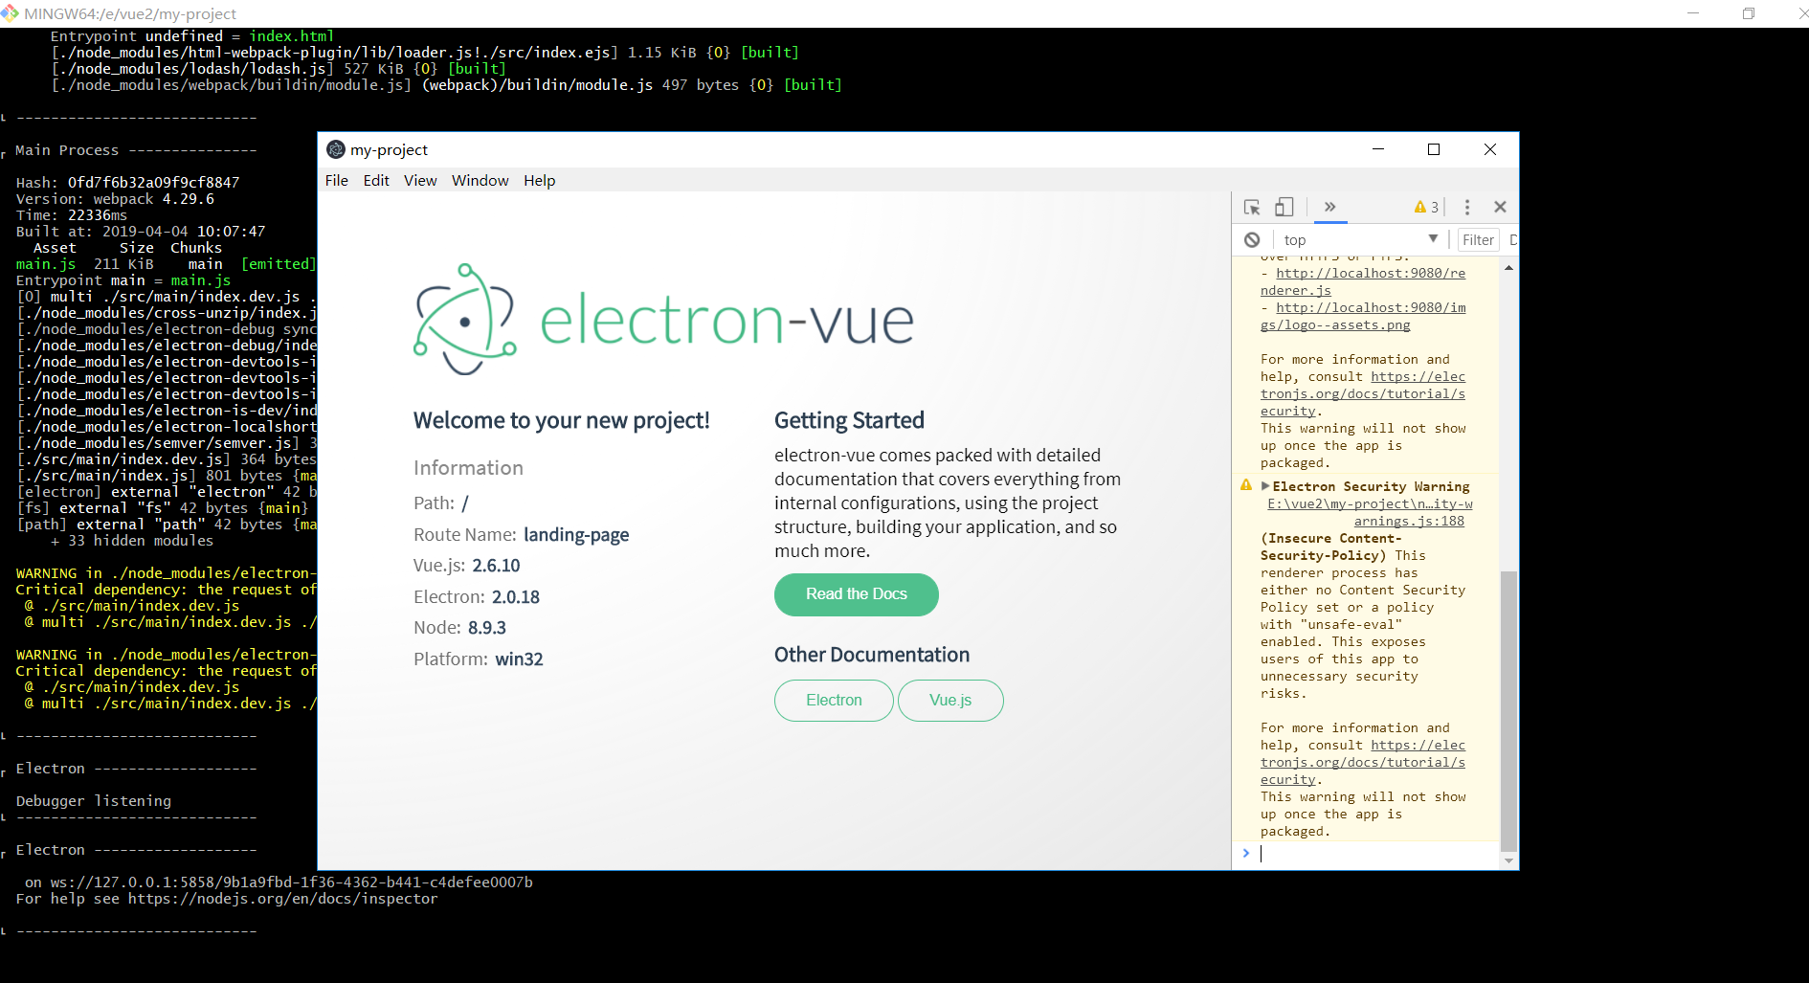
Task: Open the 'top' frame context dropdown
Action: coord(1359,239)
